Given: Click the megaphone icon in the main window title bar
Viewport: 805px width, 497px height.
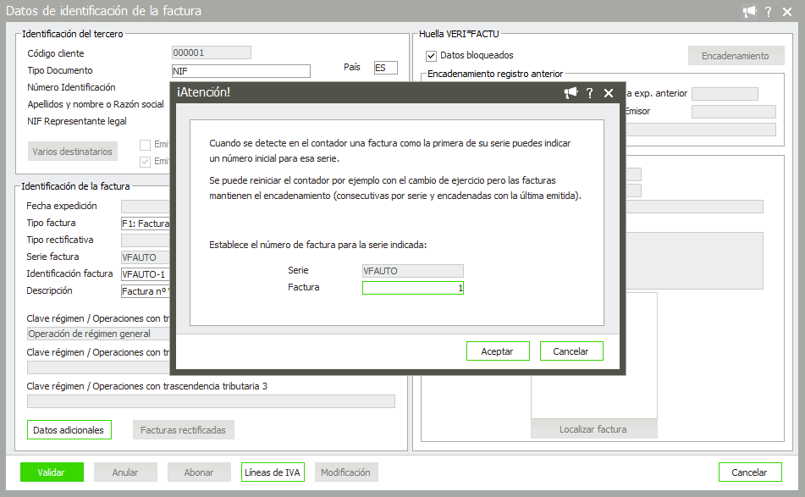Looking at the screenshot, I should [749, 11].
